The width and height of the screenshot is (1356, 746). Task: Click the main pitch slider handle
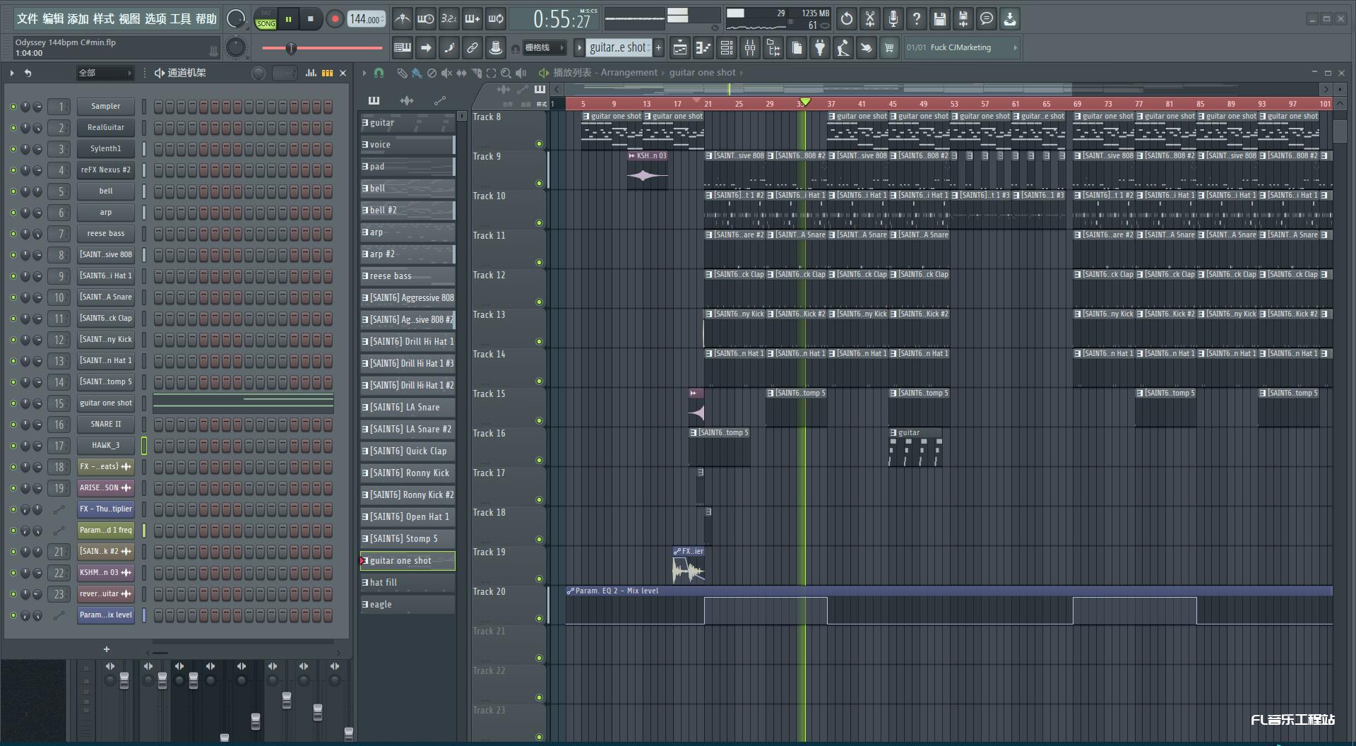coord(290,48)
